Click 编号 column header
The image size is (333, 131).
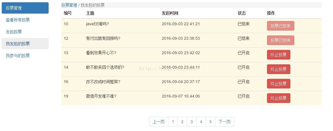68,13
